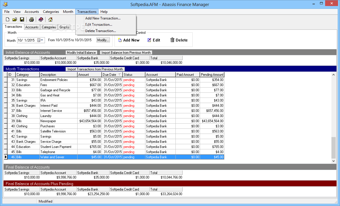The width and height of the screenshot is (340, 206).
Task: Click the Status column header
Action: pos(134,75)
